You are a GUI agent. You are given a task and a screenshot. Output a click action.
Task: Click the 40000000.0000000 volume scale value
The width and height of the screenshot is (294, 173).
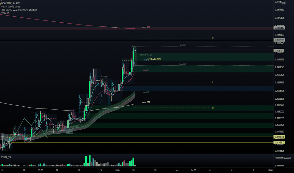point(283,158)
